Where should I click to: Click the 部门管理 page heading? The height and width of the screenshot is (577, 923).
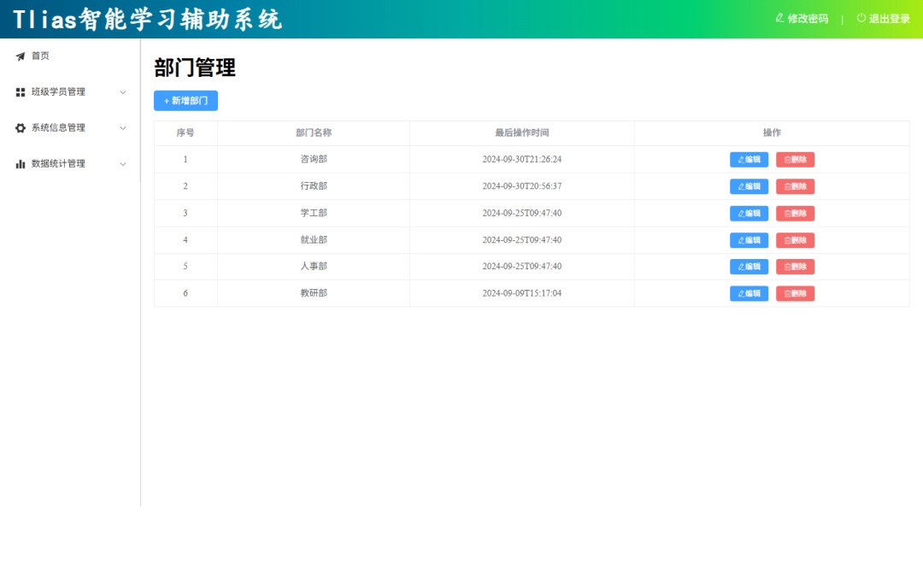195,68
